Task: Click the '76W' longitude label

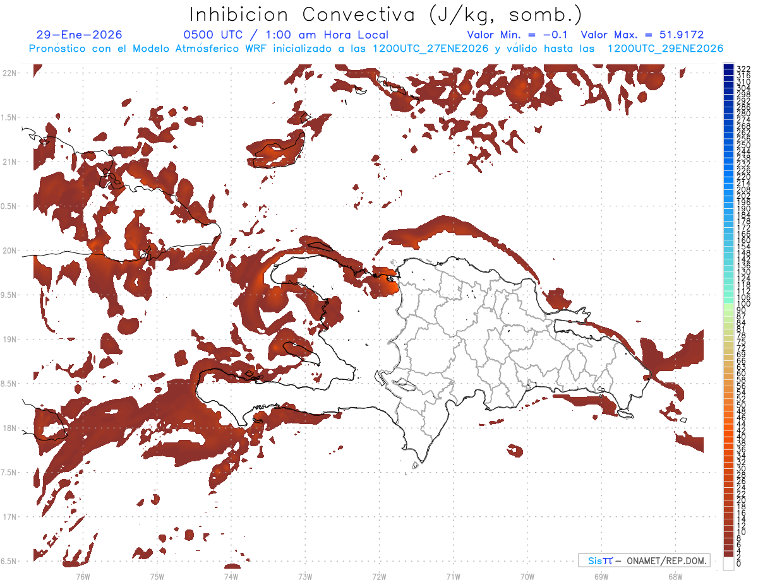Action: pyautogui.click(x=83, y=576)
